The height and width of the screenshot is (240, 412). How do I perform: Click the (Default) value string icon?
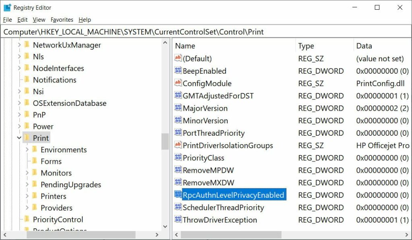177,58
